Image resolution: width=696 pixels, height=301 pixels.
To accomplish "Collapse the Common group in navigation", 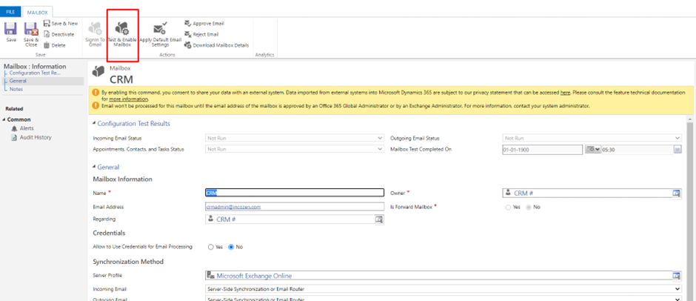I will click(x=4, y=119).
